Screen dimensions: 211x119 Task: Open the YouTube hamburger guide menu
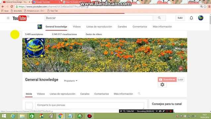[x=8, y=18]
